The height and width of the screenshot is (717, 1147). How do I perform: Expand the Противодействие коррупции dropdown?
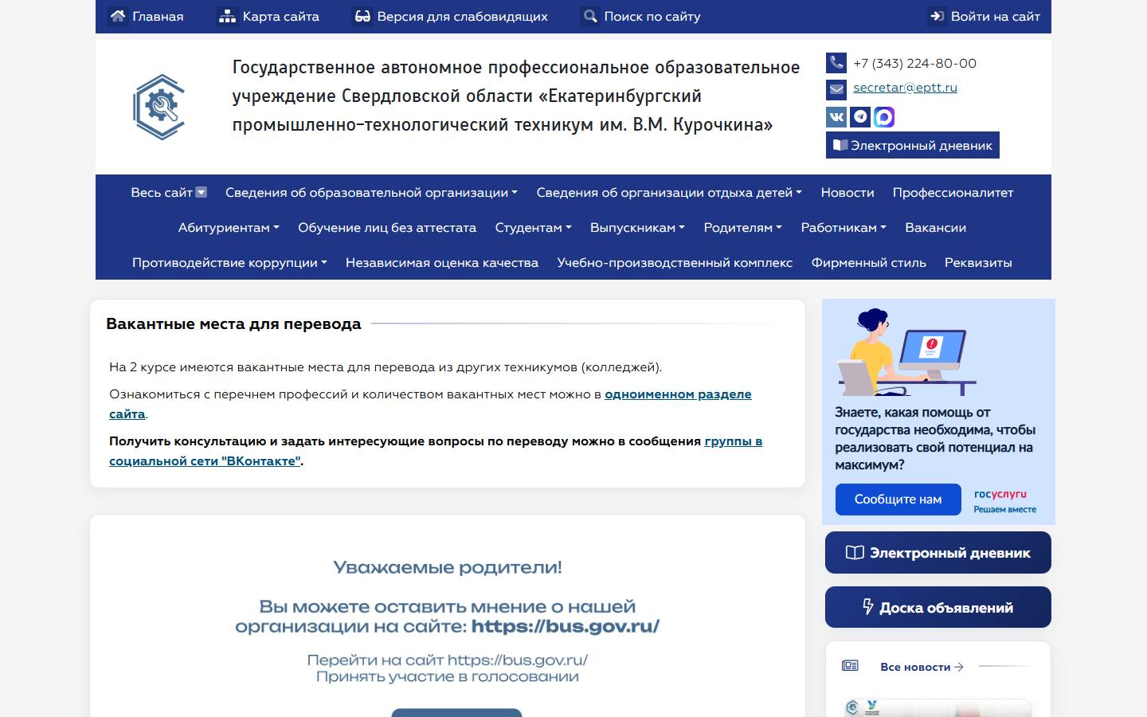pyautogui.click(x=229, y=263)
